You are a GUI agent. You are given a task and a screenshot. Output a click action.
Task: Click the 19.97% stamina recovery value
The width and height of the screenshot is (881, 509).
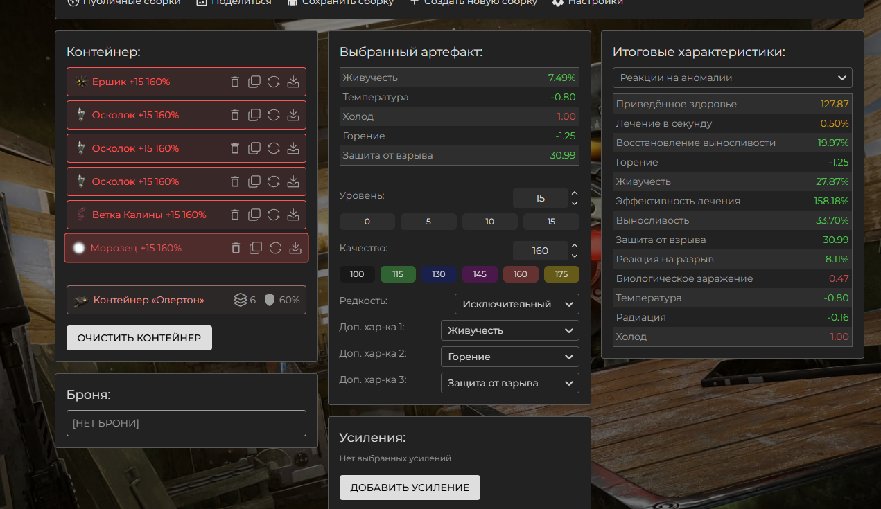coord(833,143)
